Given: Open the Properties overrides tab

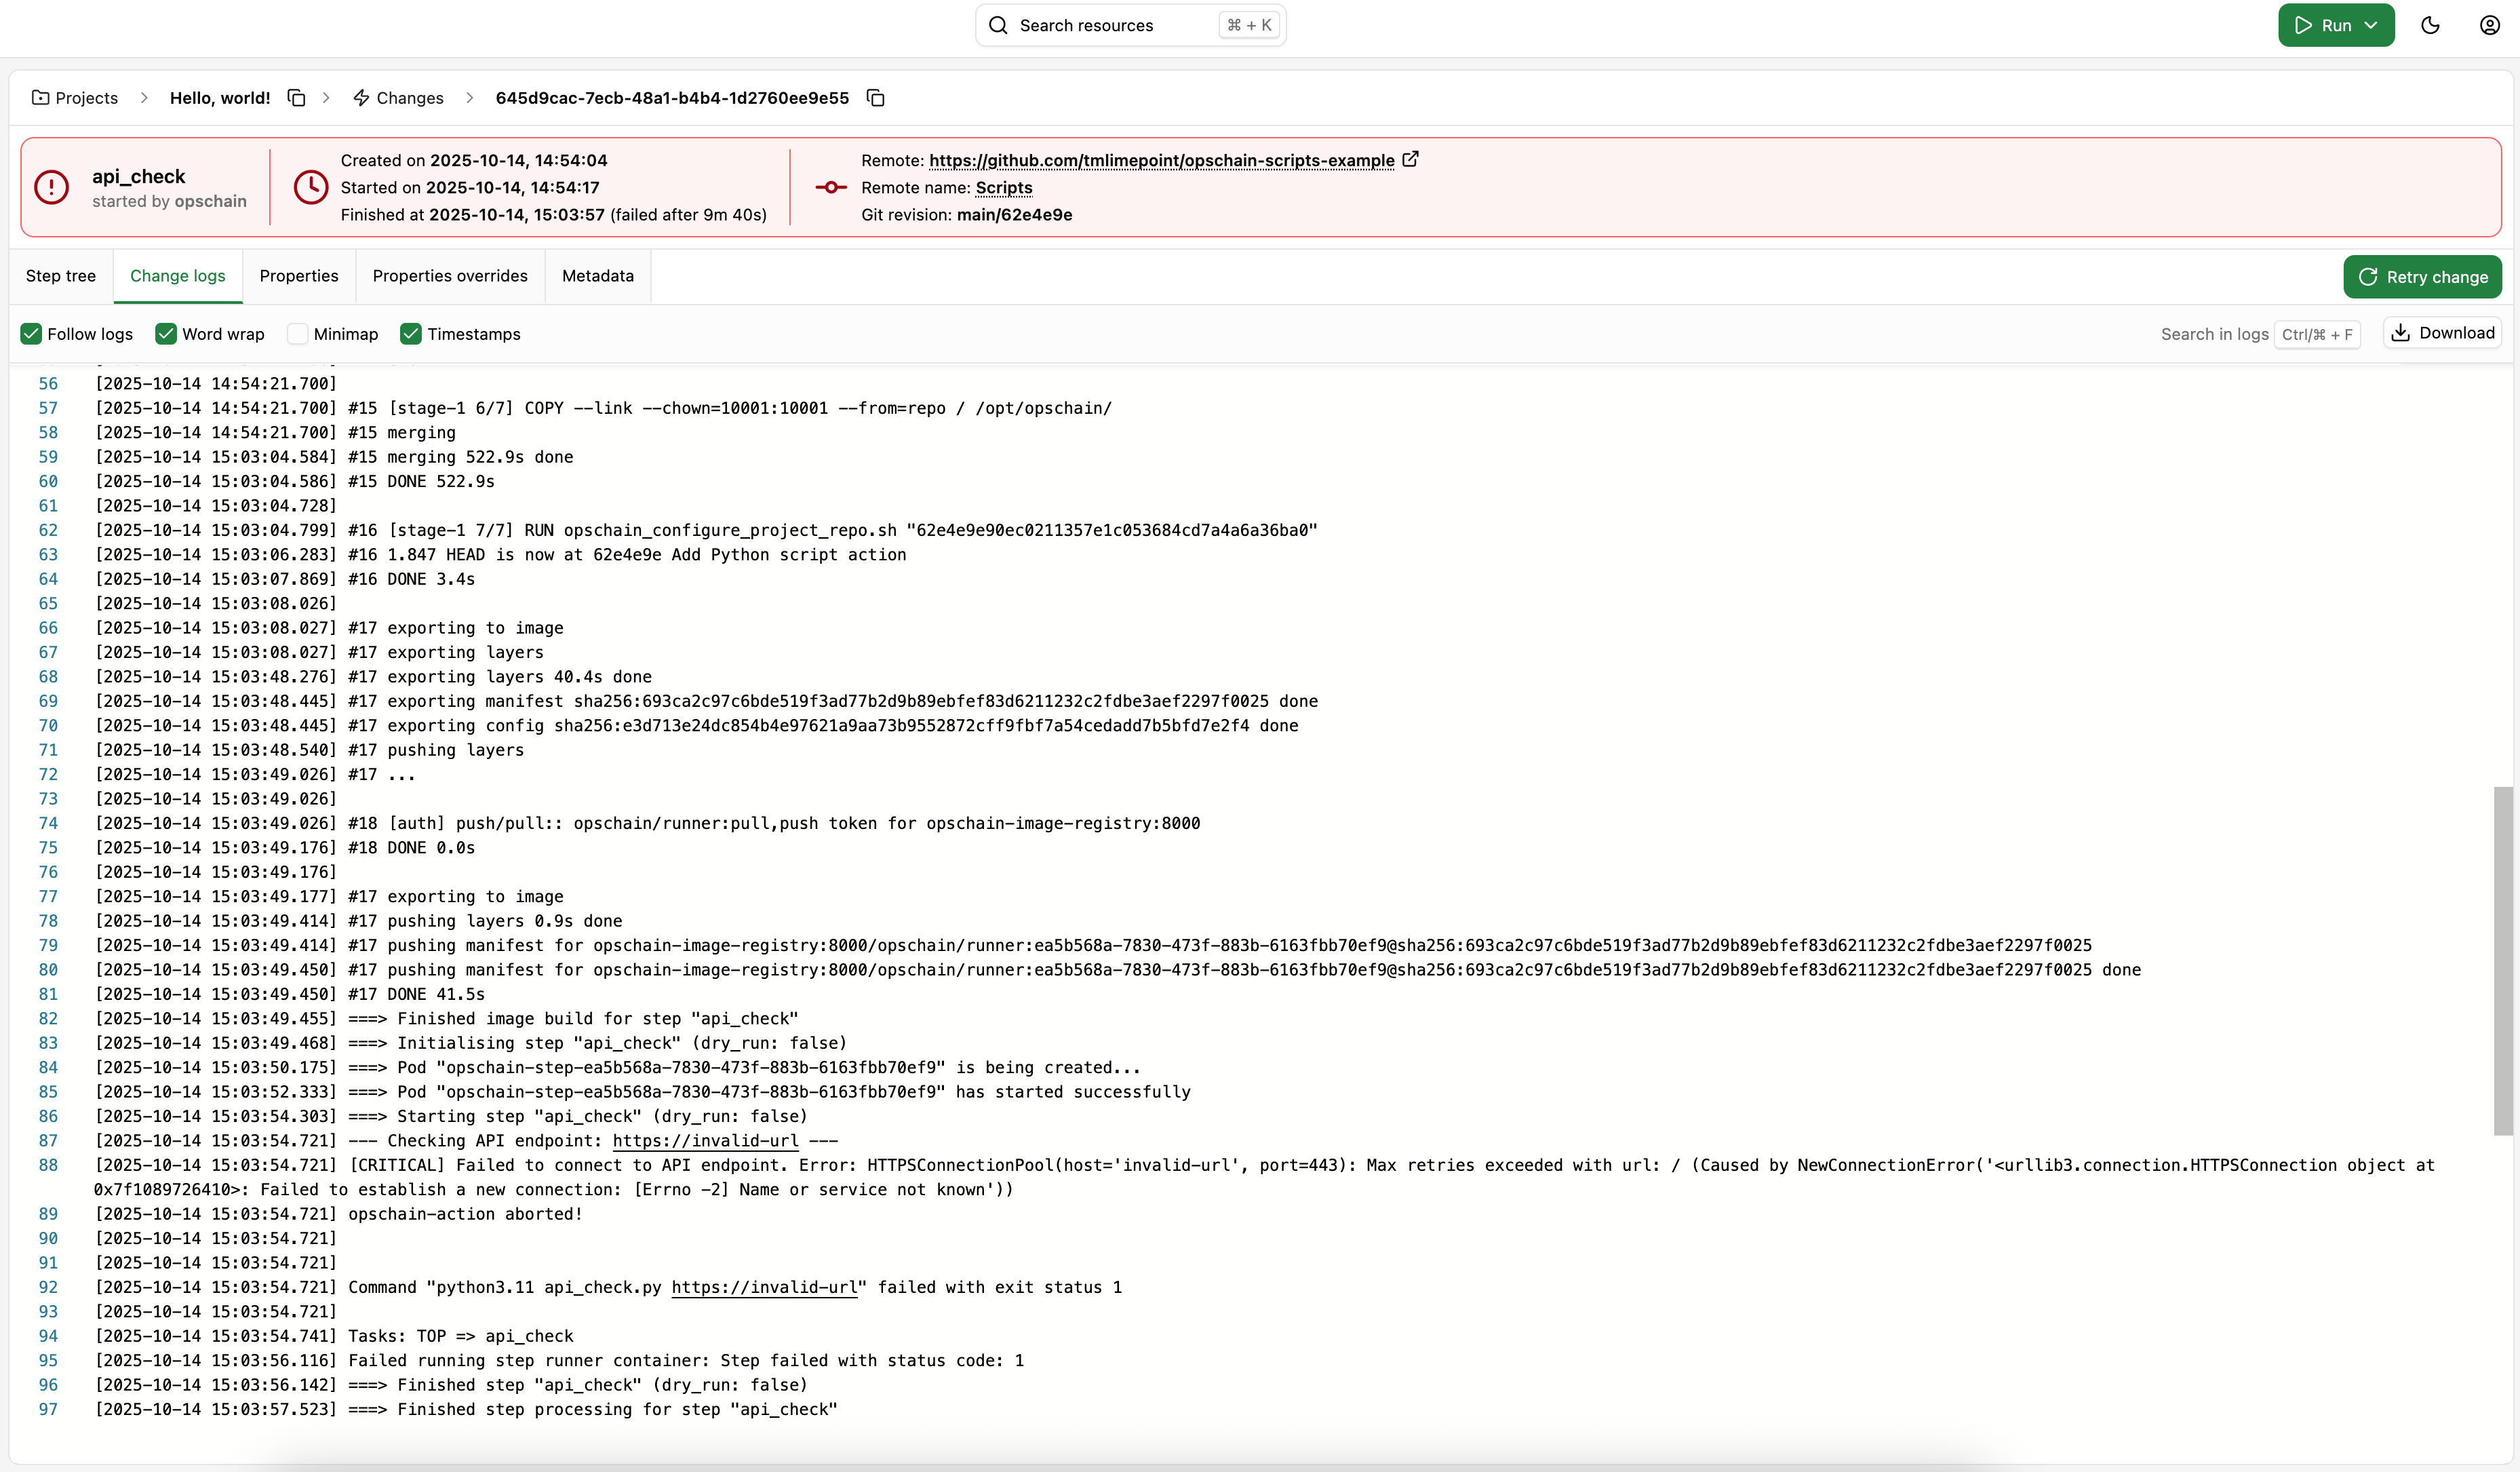Looking at the screenshot, I should point(450,276).
